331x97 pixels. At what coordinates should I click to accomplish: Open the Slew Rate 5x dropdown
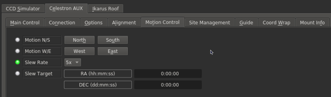coord(73,62)
